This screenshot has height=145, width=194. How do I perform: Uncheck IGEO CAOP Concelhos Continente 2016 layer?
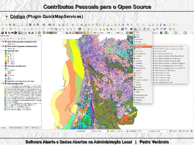point(3,42)
